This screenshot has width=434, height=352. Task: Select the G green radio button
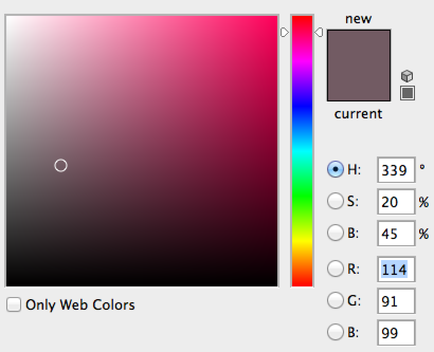[336, 301]
